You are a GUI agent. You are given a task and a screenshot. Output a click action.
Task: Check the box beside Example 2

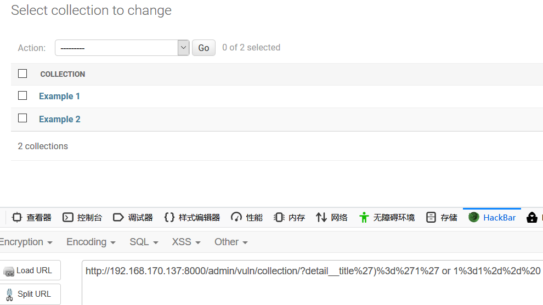coord(22,118)
